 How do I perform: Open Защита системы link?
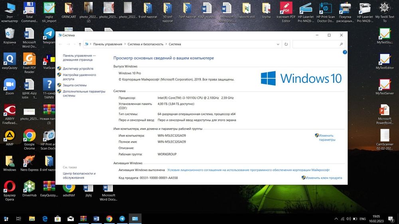[75, 85]
